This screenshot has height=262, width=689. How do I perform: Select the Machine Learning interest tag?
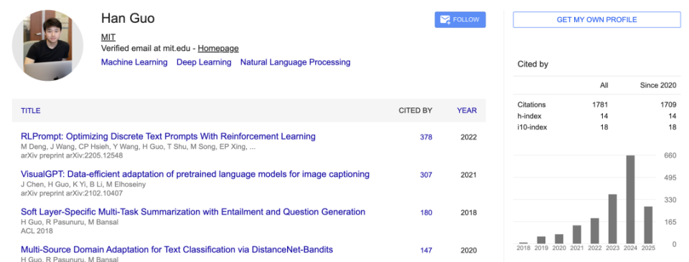[x=134, y=62]
